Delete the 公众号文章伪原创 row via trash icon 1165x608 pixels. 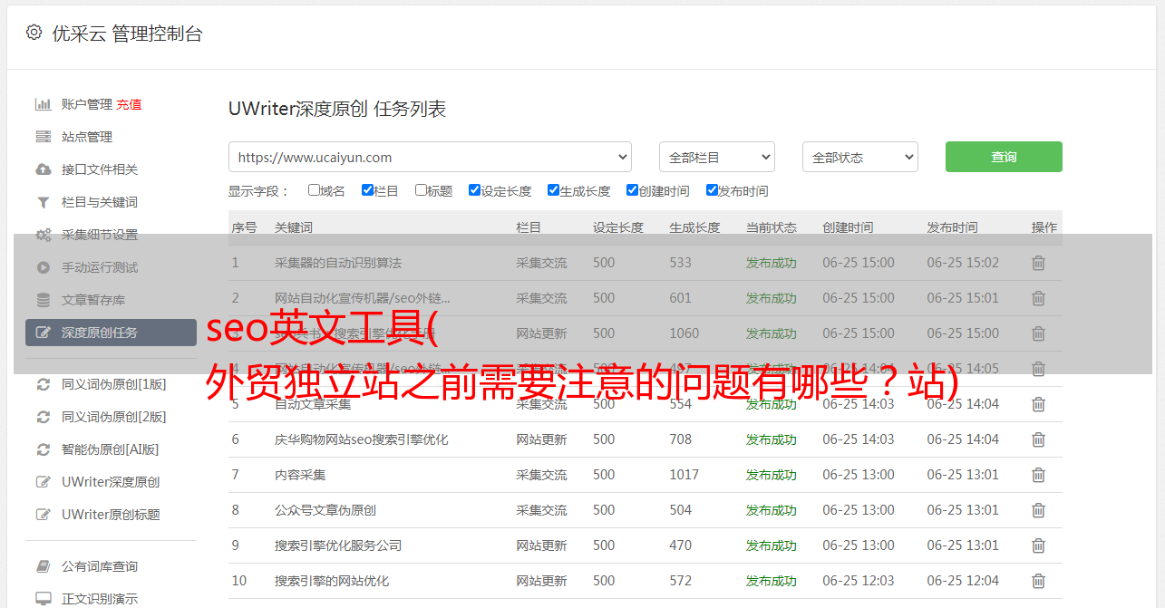(x=1038, y=510)
